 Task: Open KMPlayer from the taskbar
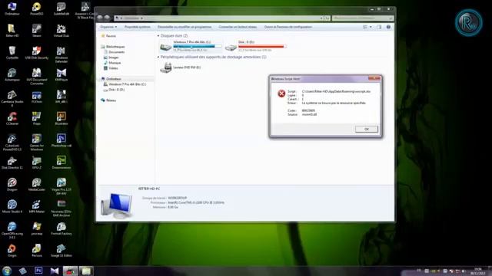pos(55,271)
